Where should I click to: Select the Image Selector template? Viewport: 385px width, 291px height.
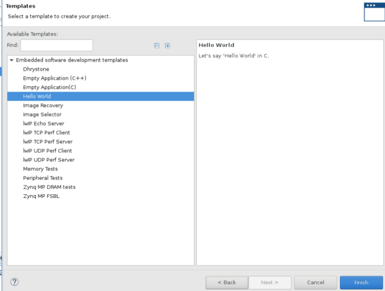point(42,114)
